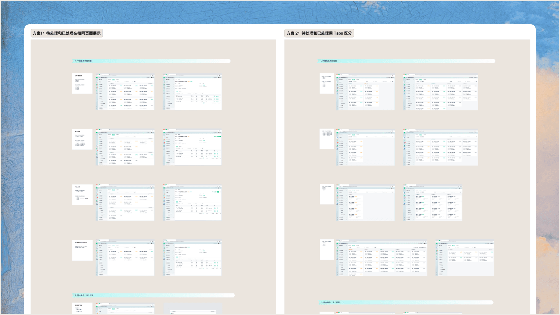Select 方案 2 third-row multi-column board mockup
Screen dimensions: 560x315
[x=432, y=203]
